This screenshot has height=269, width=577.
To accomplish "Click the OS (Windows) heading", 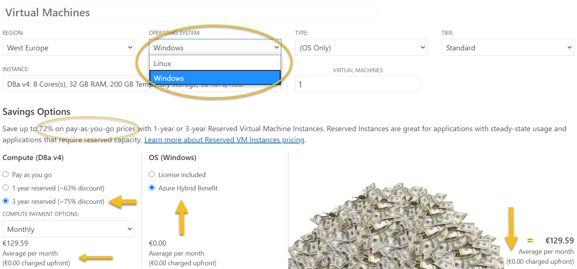I will 173,157.
